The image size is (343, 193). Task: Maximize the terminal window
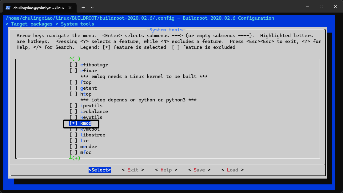pos(321,6)
